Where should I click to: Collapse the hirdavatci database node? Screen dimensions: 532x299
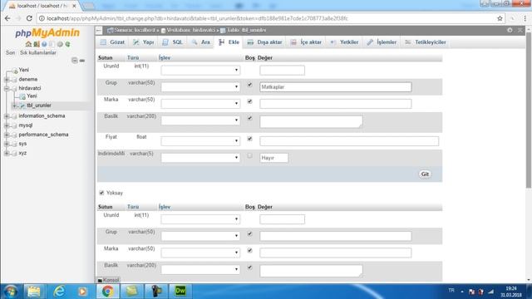coord(7,89)
